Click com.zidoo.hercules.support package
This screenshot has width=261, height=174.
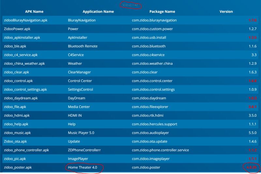coord(154,124)
